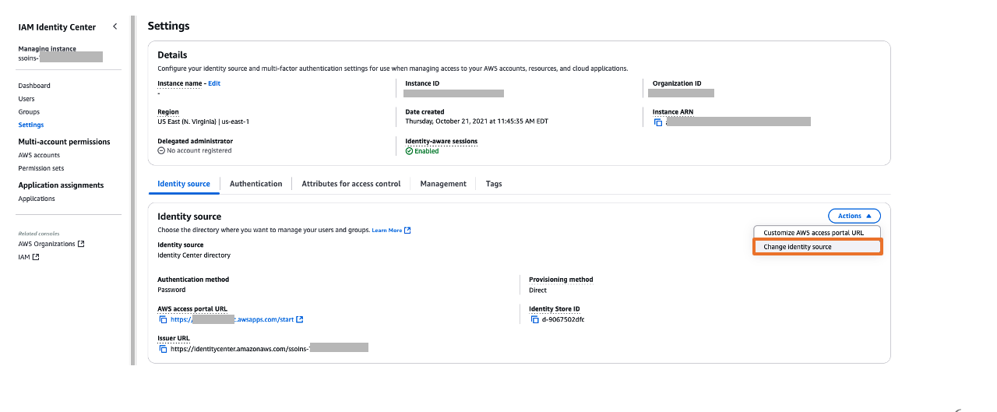Open the Tags tab
997x412 pixels.
point(494,184)
